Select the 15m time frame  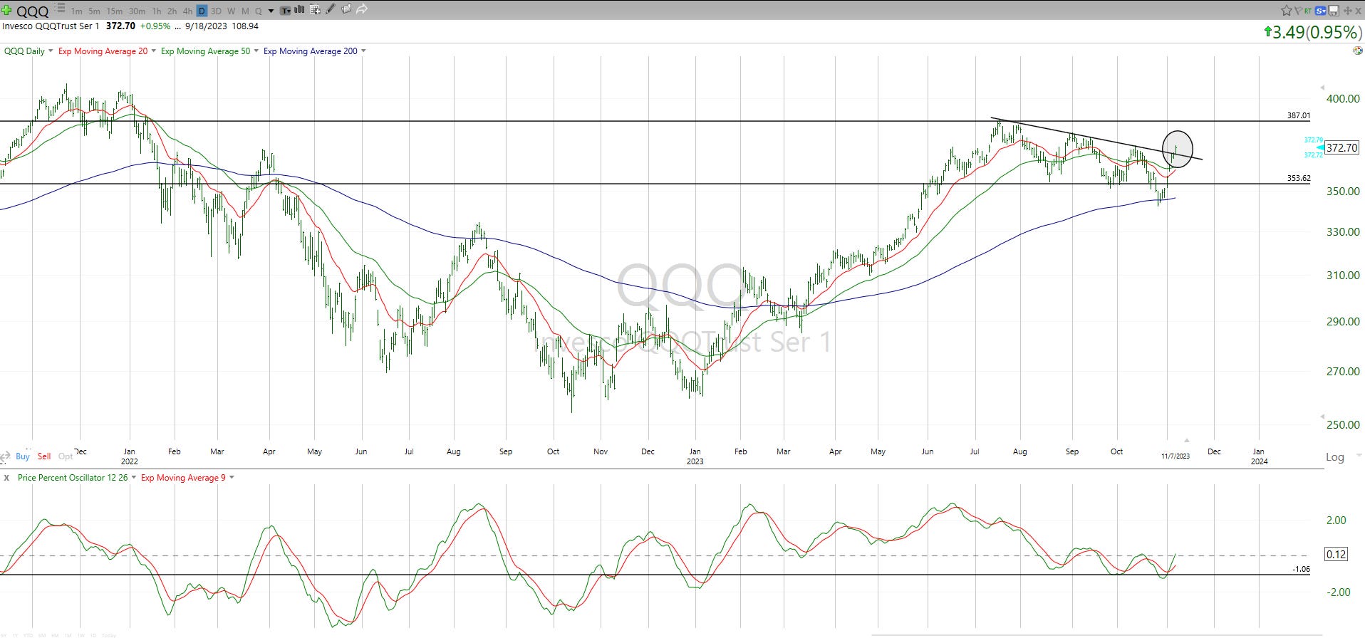pos(114,11)
